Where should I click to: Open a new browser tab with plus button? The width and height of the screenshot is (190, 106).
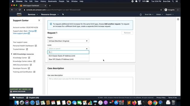point(50,6)
